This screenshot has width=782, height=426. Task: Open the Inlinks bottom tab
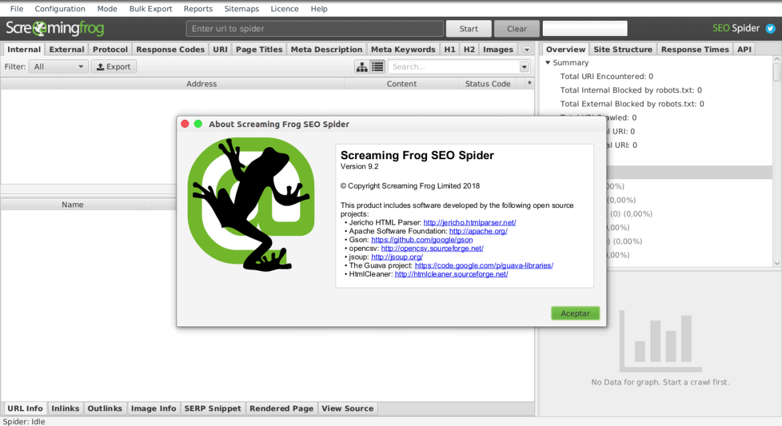(x=66, y=409)
